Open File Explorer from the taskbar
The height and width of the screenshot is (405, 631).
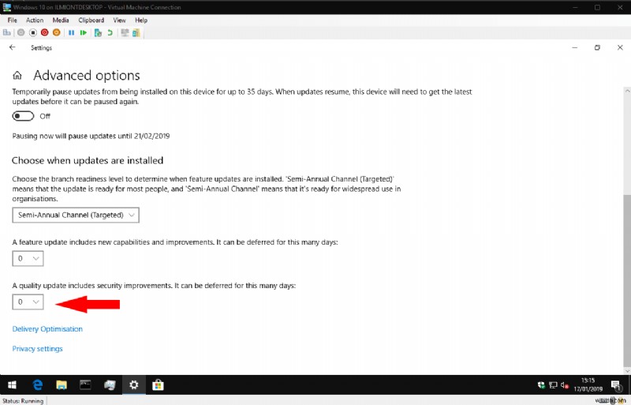(x=62, y=385)
